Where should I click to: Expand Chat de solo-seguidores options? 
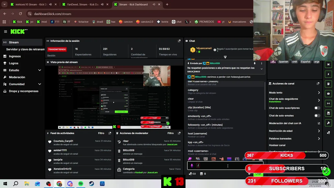319,100
